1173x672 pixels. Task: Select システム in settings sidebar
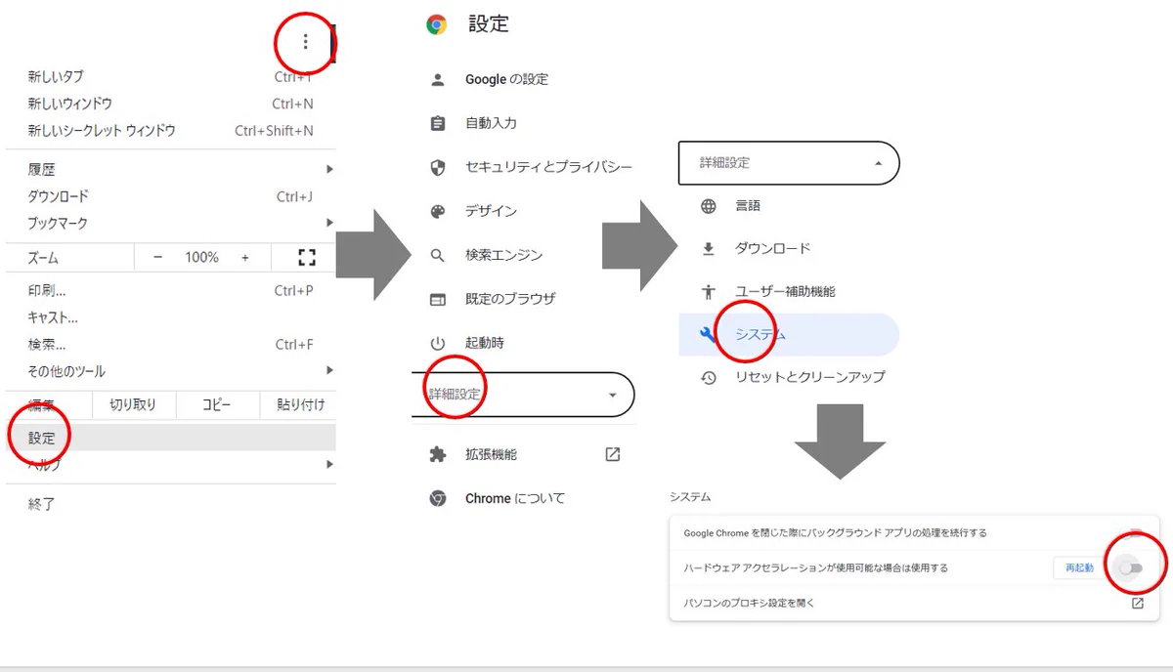(x=789, y=334)
